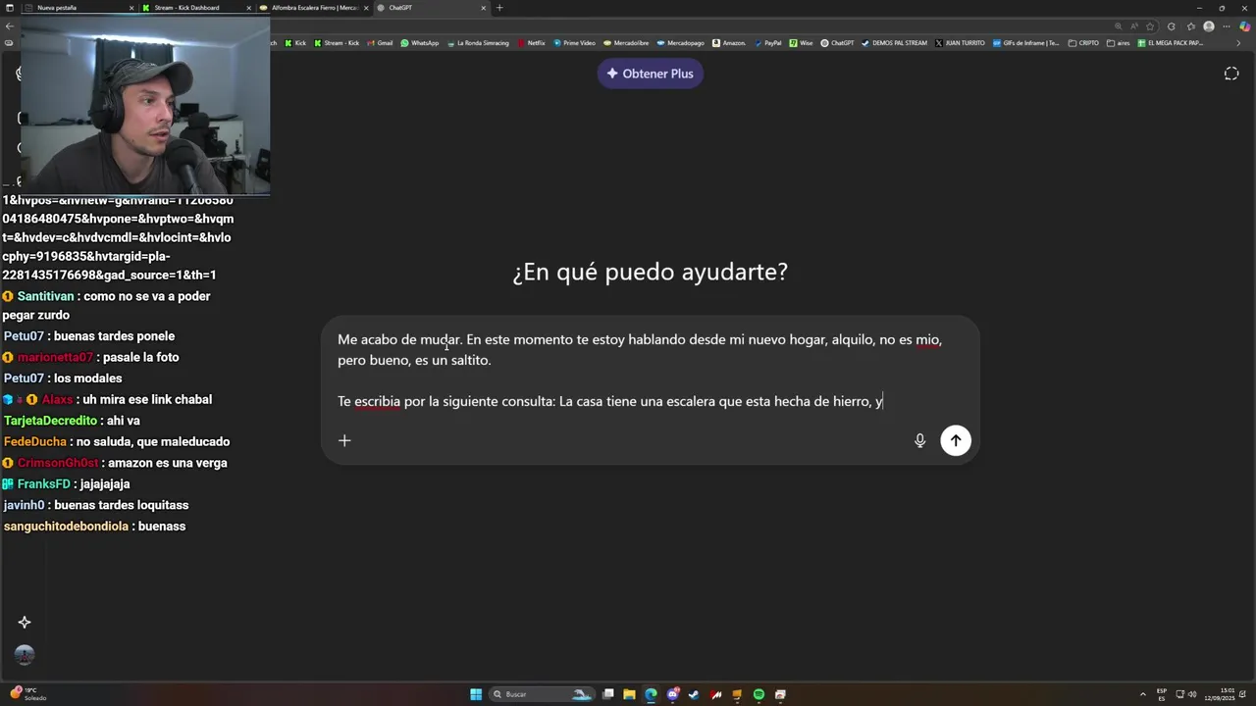
Task: Open GIFs de Infrarne bookmark
Action: [x=1026, y=43]
